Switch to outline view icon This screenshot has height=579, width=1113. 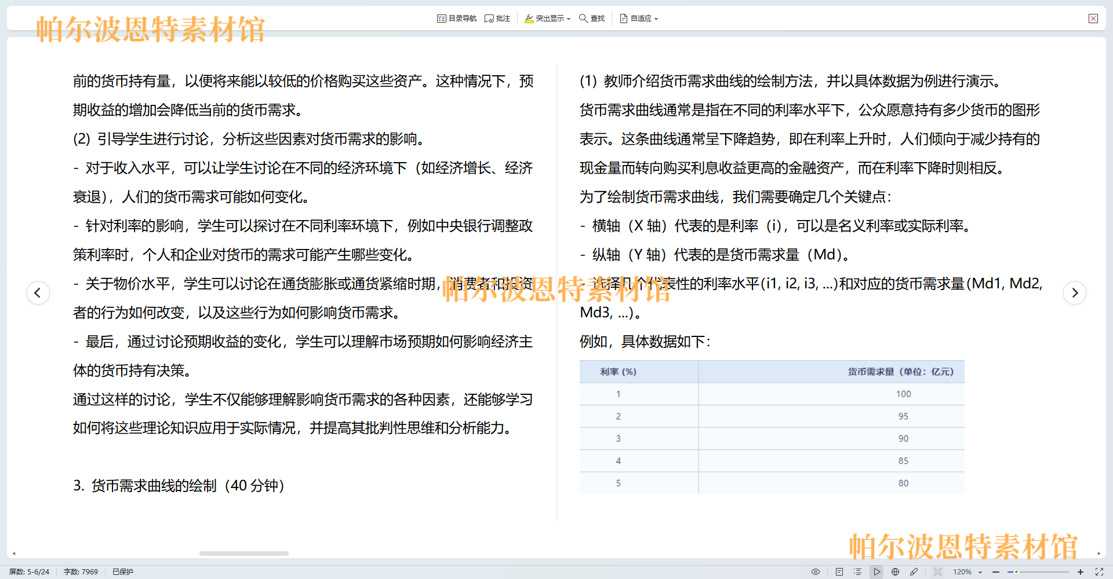(858, 571)
